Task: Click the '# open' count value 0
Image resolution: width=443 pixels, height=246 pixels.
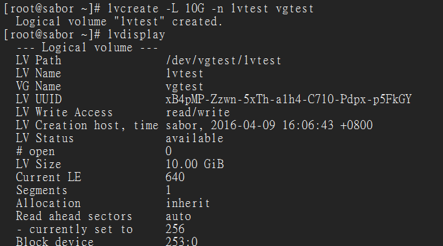Action: 169,151
